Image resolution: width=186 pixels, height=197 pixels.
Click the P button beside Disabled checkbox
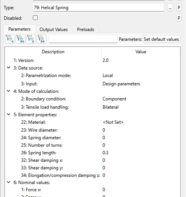(179, 18)
